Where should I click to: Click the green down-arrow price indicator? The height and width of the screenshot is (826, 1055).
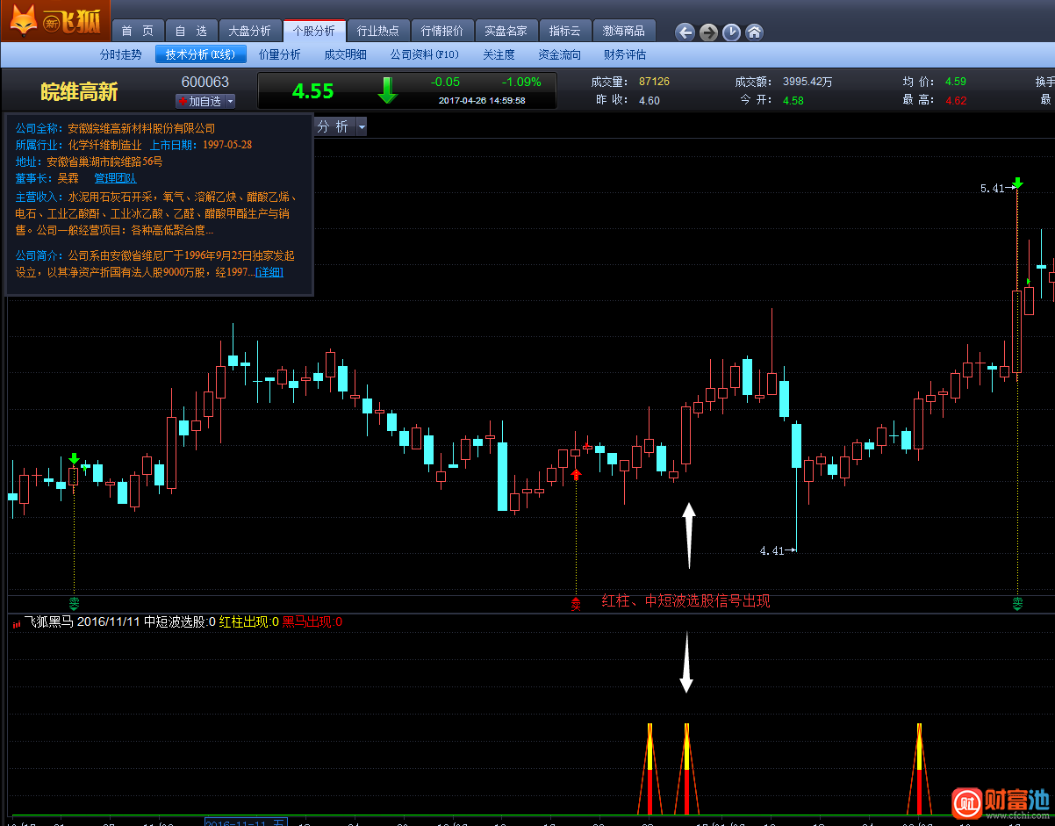coord(388,90)
